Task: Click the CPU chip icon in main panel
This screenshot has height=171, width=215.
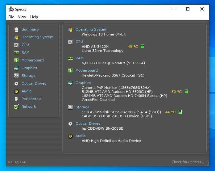Action: [x=70, y=42]
